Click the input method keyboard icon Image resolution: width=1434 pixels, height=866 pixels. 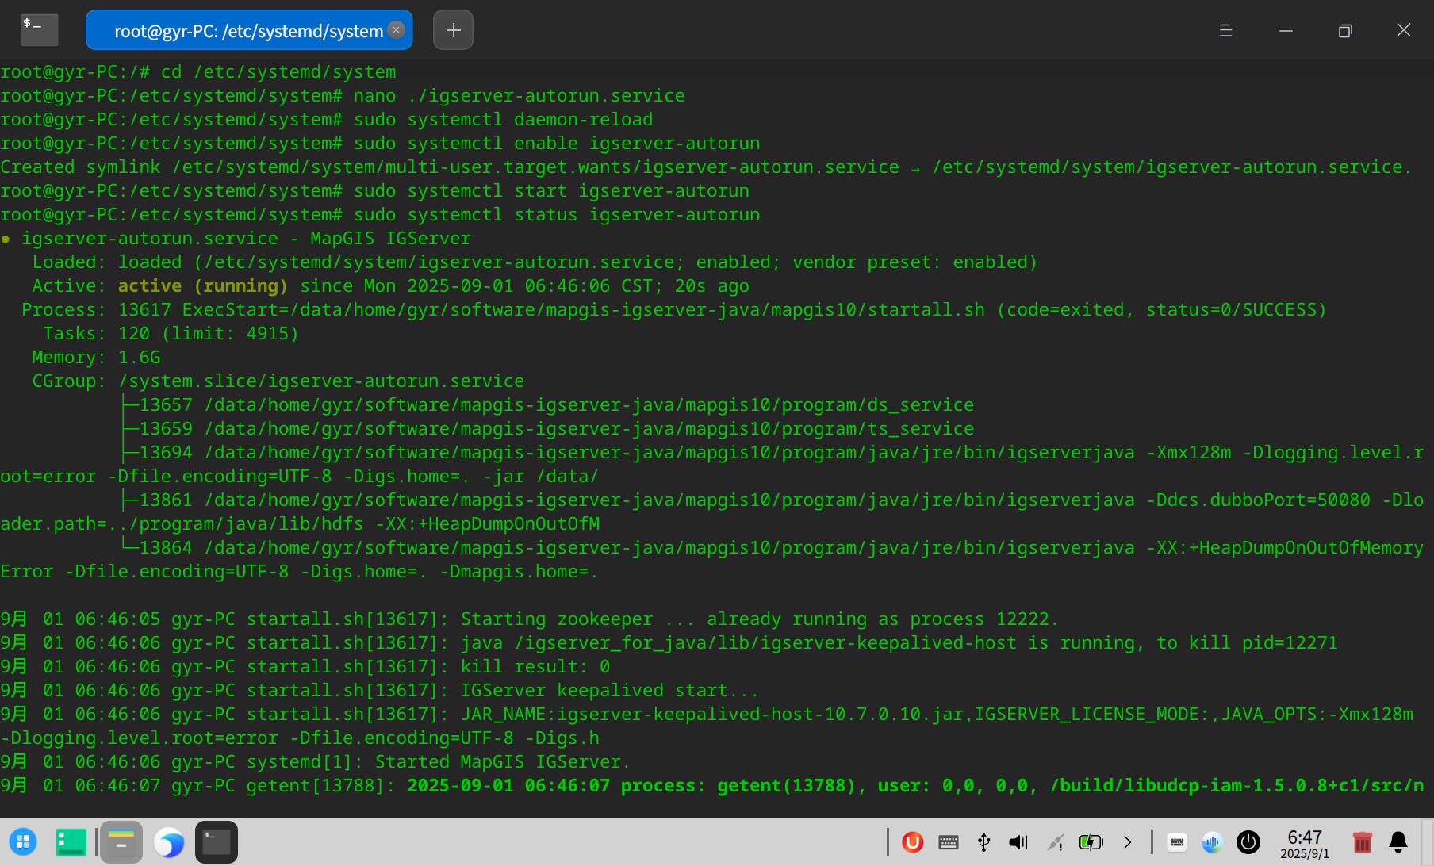1177,842
